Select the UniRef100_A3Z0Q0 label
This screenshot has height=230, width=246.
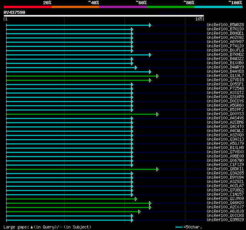225,135
